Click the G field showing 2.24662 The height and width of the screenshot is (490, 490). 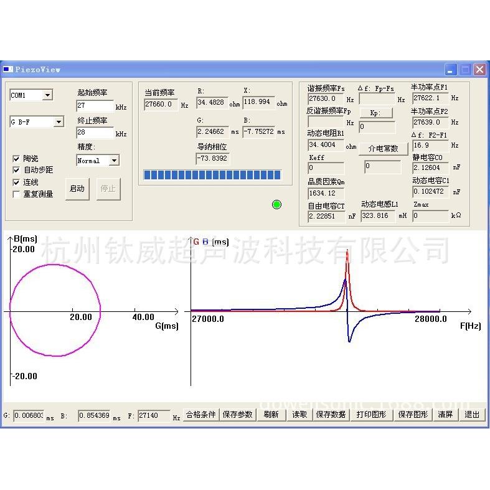(212, 132)
